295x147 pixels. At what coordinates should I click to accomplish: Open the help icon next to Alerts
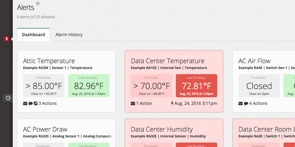click(x=38, y=3)
